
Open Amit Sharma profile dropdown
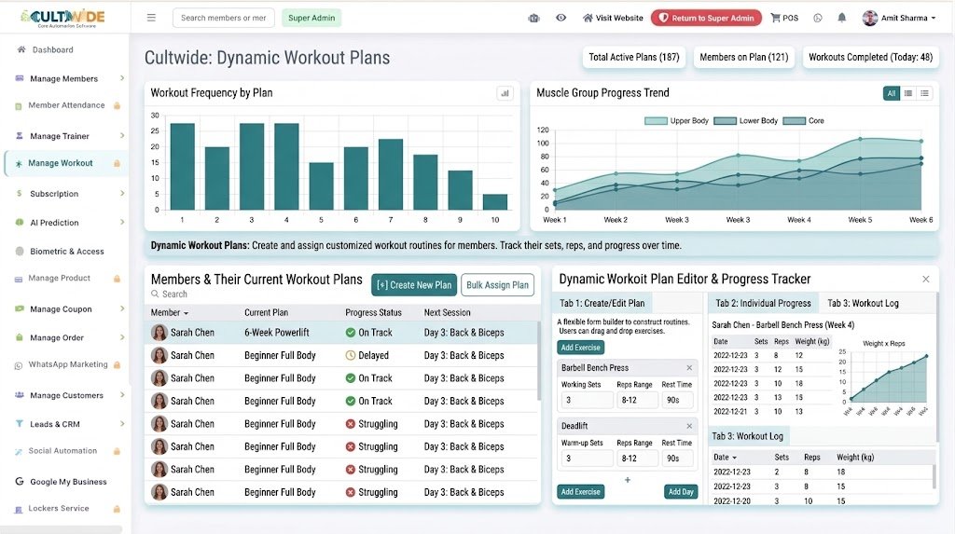pos(899,19)
